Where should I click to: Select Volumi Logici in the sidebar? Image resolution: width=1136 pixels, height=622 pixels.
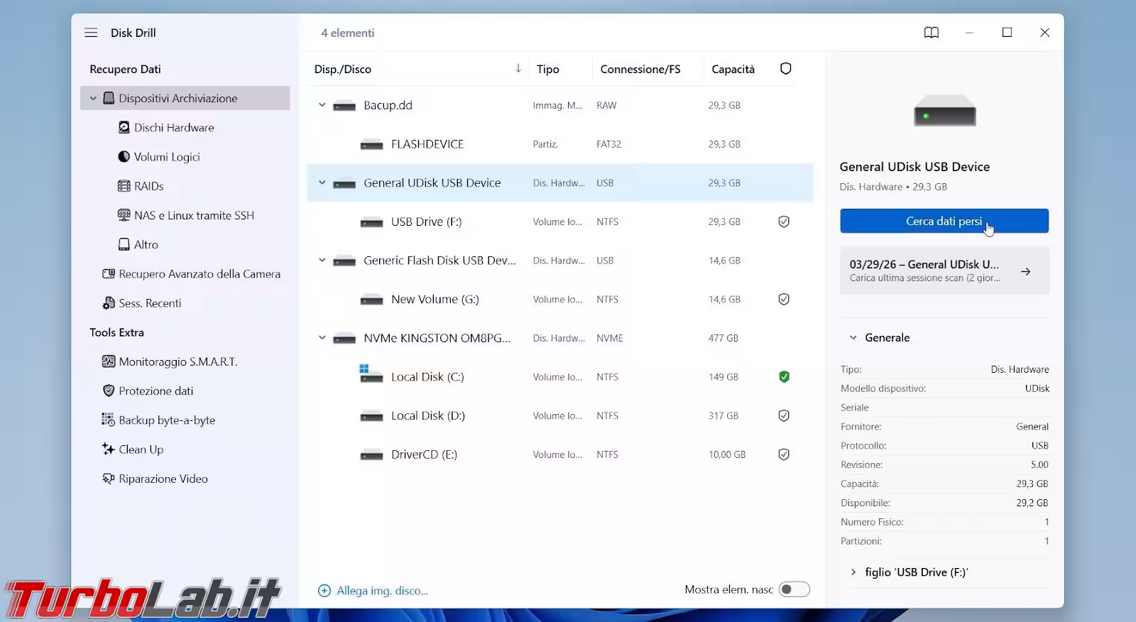pyautogui.click(x=167, y=157)
